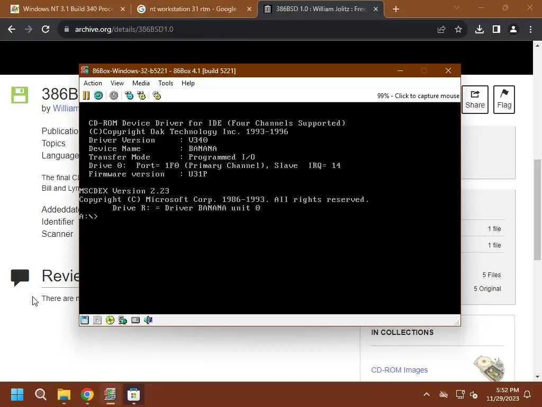This screenshot has width=542, height=407.
Task: Click the sound speaker status bar icon
Action: click(148, 320)
